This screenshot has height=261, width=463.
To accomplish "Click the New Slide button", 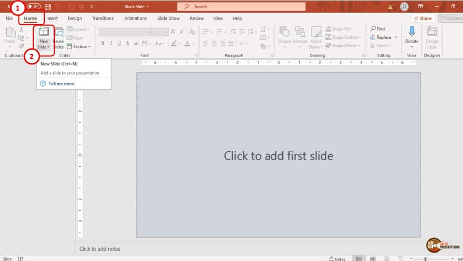I will (43, 38).
